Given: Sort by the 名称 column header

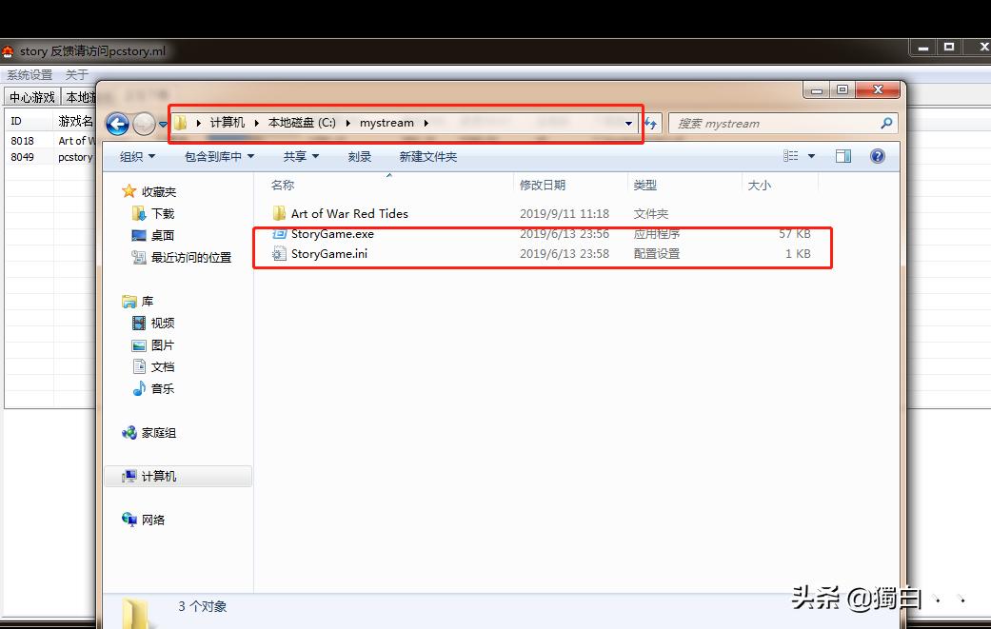Looking at the screenshot, I should pos(283,185).
